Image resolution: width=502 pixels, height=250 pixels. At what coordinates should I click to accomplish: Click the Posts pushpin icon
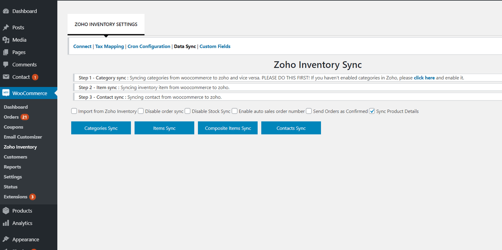tap(6, 27)
